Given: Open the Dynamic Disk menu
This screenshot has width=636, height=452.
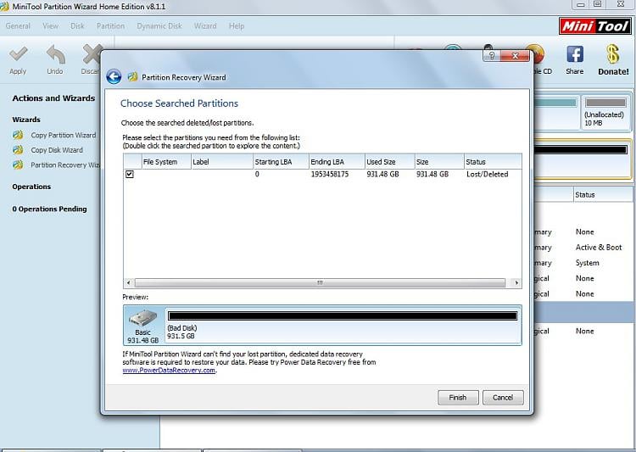Looking at the screenshot, I should (159, 26).
